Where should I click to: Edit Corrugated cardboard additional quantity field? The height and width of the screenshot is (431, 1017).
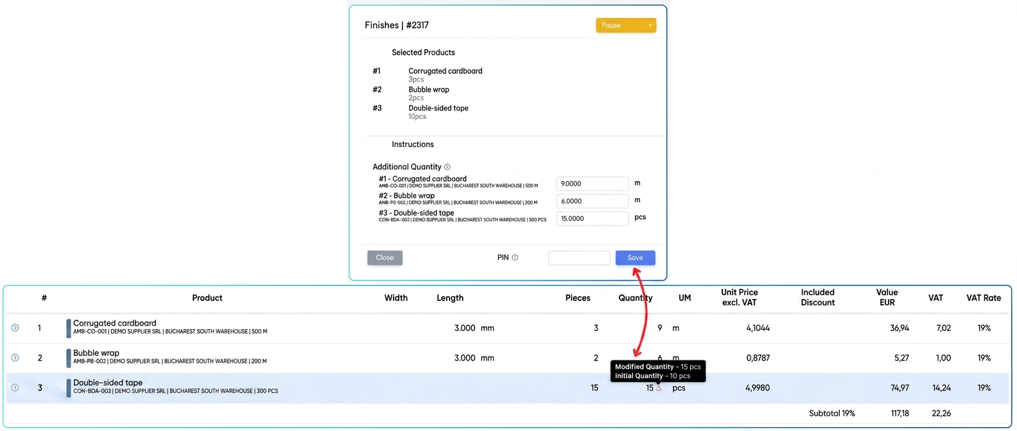(x=592, y=183)
